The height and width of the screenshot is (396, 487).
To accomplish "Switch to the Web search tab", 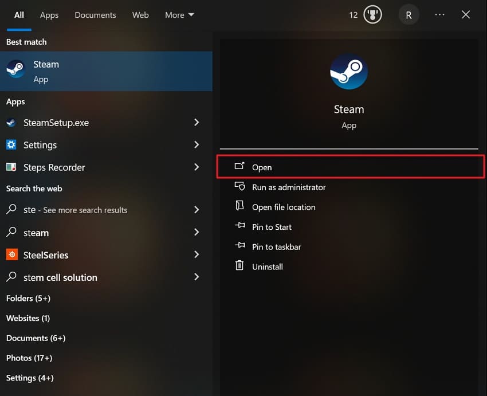I will coord(140,15).
